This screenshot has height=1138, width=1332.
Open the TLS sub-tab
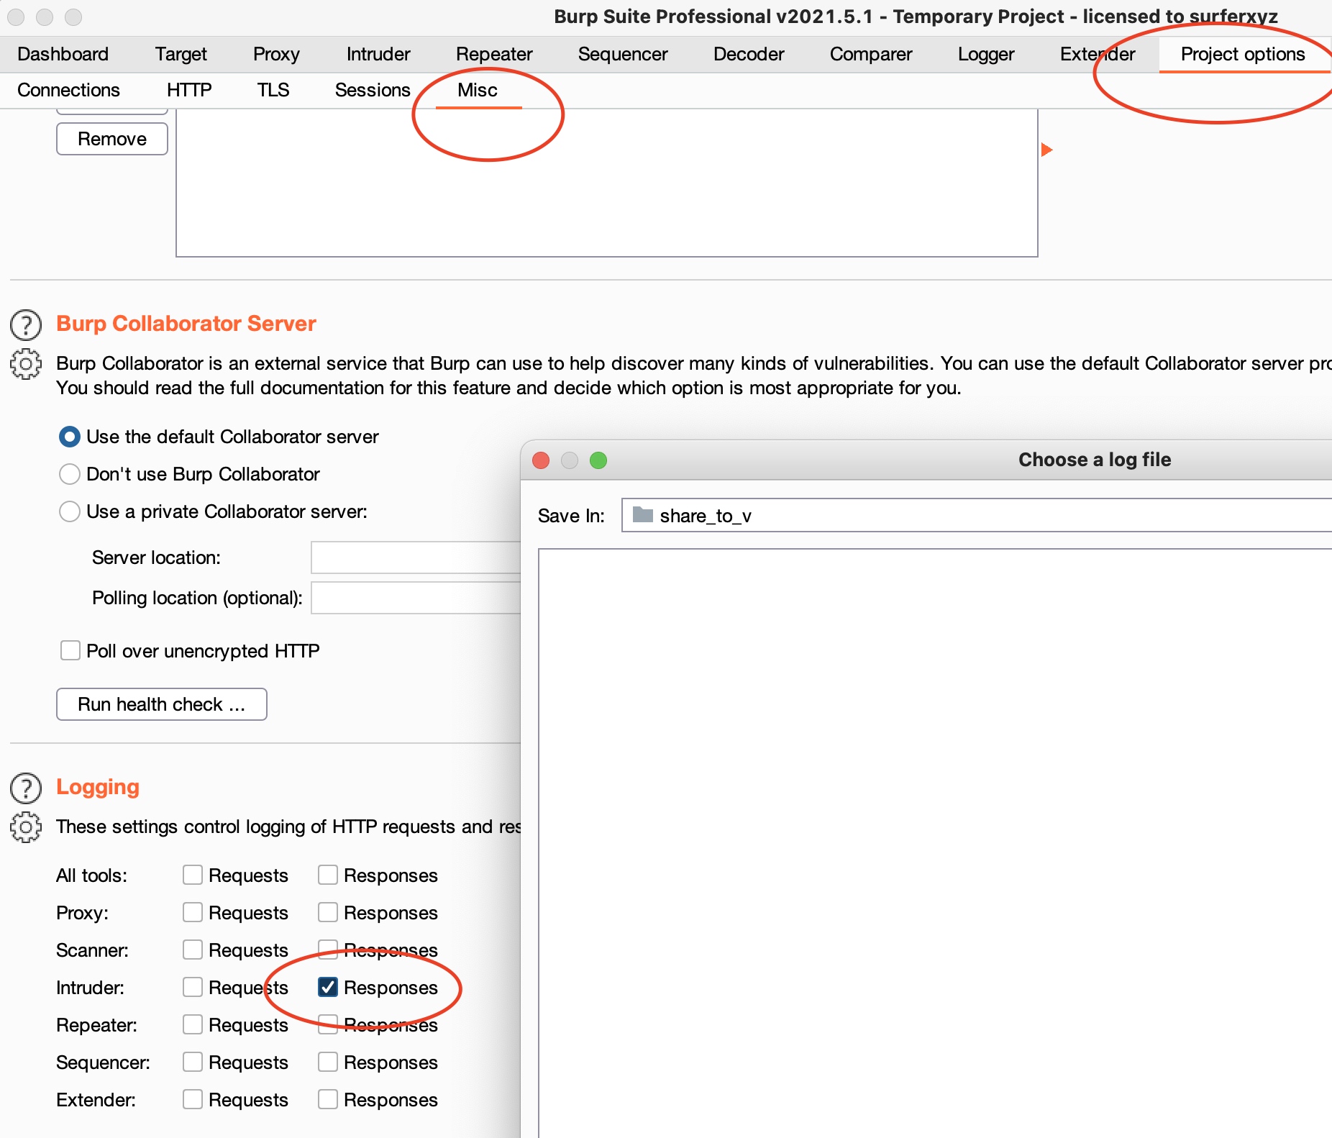273,90
